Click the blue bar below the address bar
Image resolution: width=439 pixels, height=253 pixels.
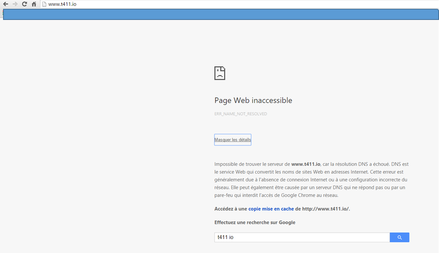(x=221, y=14)
